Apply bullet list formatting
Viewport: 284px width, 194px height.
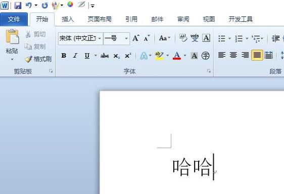click(x=222, y=38)
